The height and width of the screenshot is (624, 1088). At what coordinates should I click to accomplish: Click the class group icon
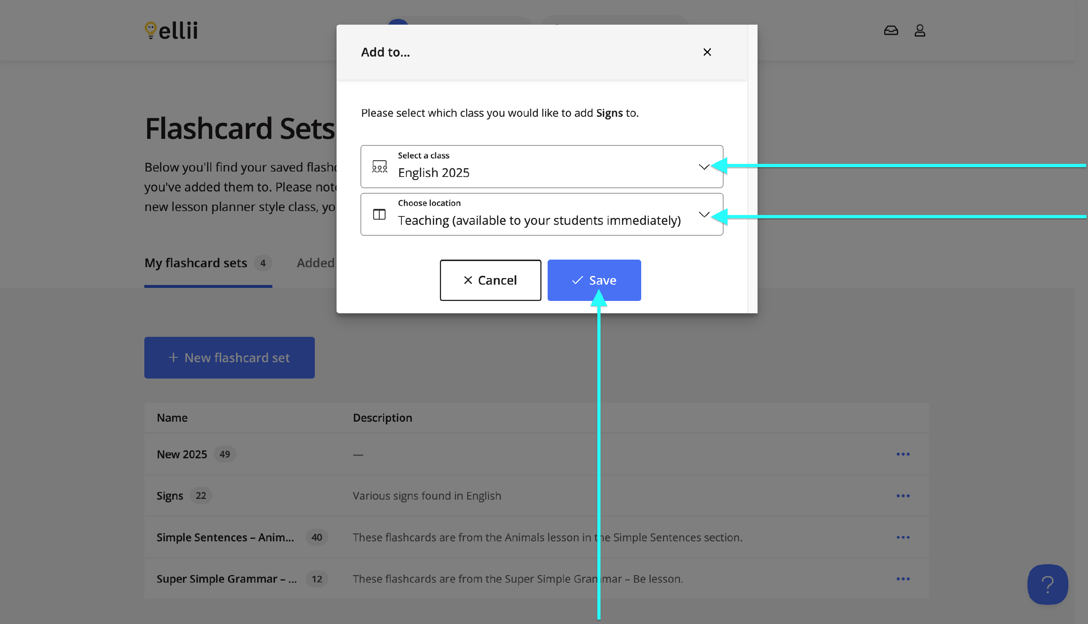pos(379,167)
